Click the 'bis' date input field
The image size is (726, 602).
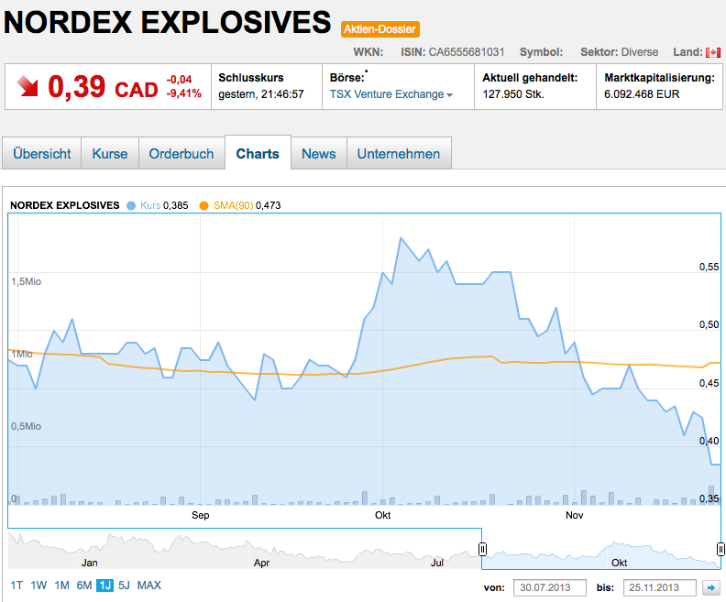(x=660, y=587)
